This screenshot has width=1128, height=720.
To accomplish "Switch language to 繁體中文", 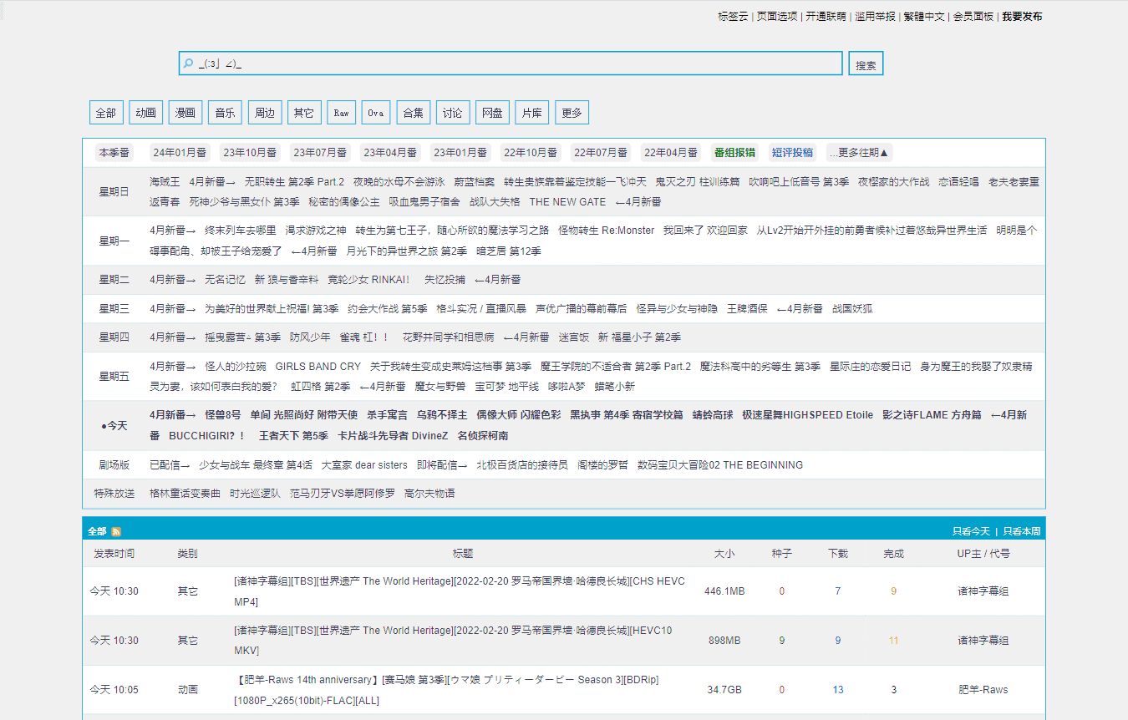I will coord(924,17).
